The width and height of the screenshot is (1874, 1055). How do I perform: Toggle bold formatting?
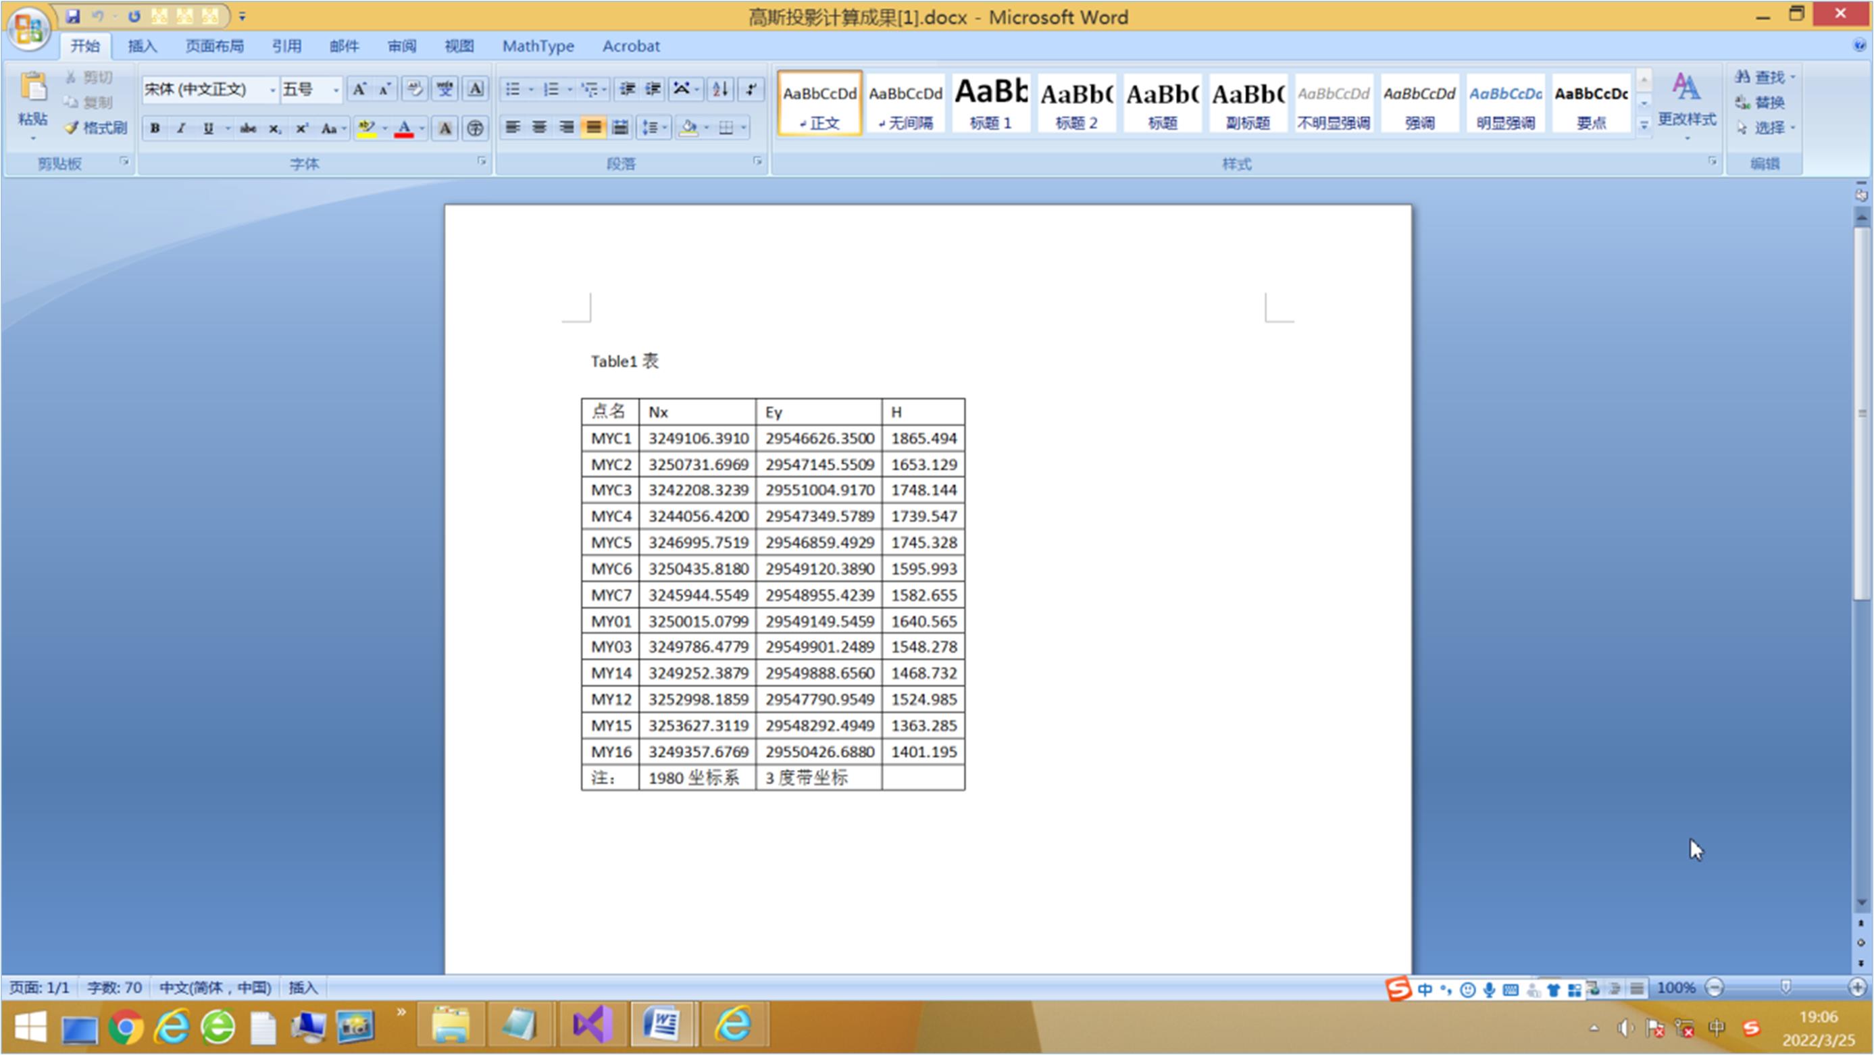point(155,129)
